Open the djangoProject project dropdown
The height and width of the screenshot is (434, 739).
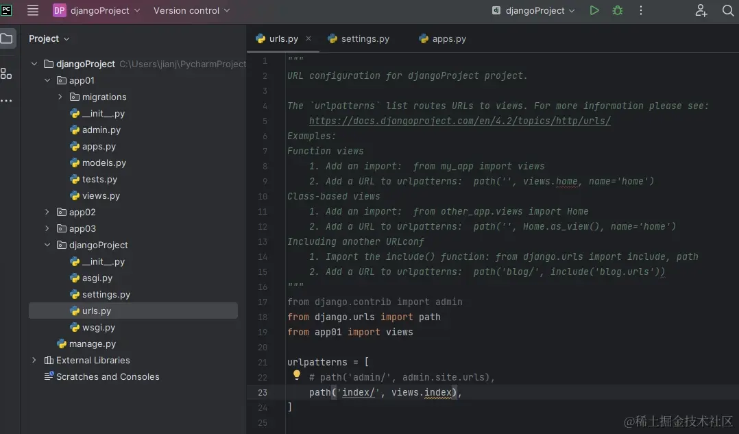click(106, 10)
